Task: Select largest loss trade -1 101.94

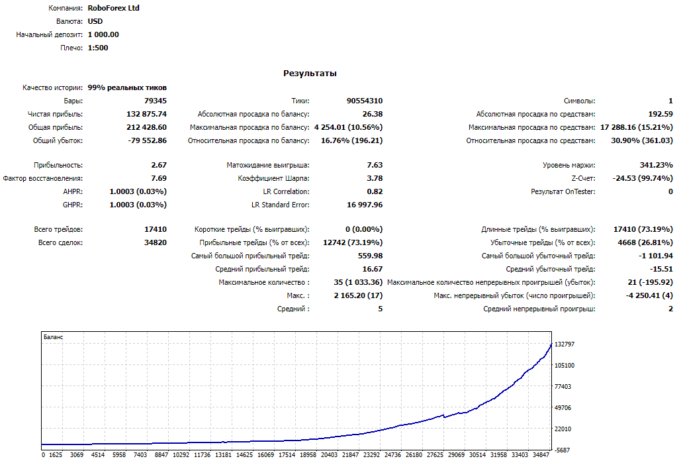Action: (656, 256)
